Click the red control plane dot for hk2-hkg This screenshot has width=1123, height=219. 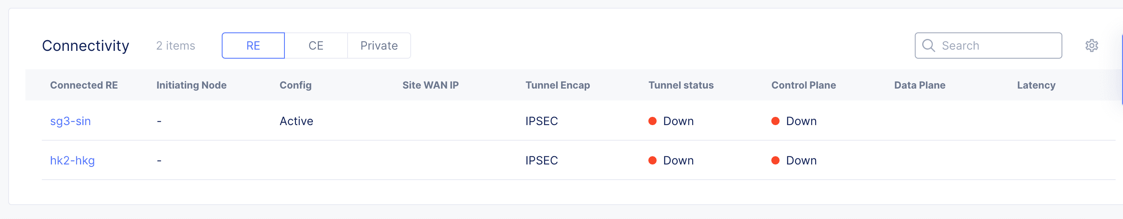coord(775,160)
